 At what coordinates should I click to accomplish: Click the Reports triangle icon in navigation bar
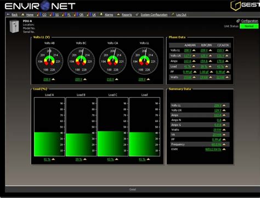coord(118,14)
